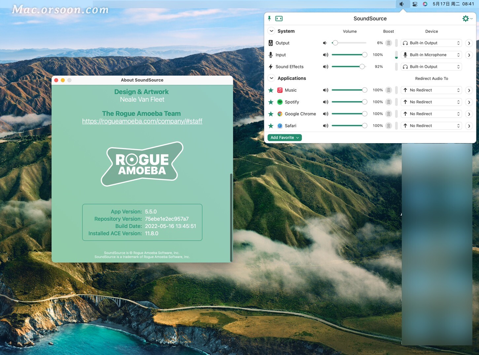Open the Add Favorite menu
This screenshot has height=355, width=479.
pyautogui.click(x=285, y=138)
